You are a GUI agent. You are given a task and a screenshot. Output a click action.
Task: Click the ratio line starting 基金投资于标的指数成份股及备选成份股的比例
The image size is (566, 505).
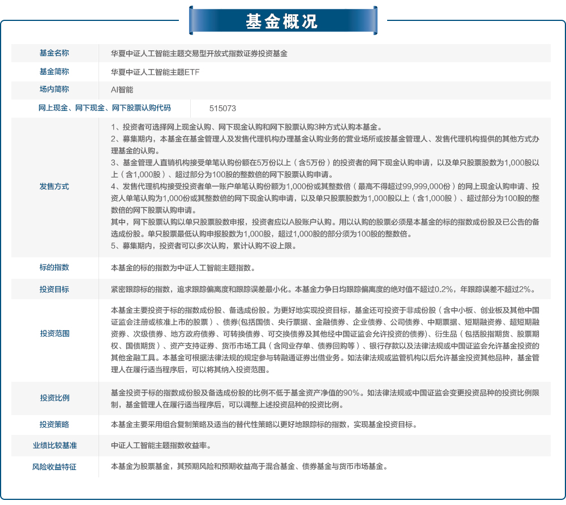click(325, 393)
